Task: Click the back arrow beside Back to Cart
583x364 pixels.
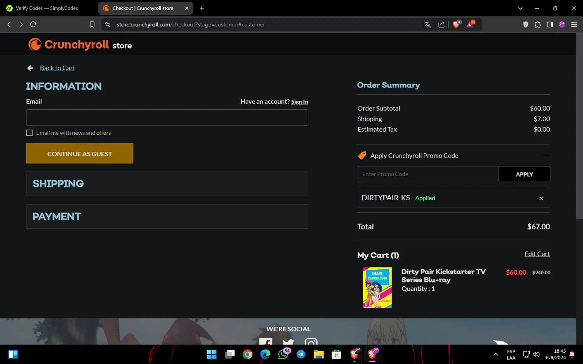Action: point(30,68)
